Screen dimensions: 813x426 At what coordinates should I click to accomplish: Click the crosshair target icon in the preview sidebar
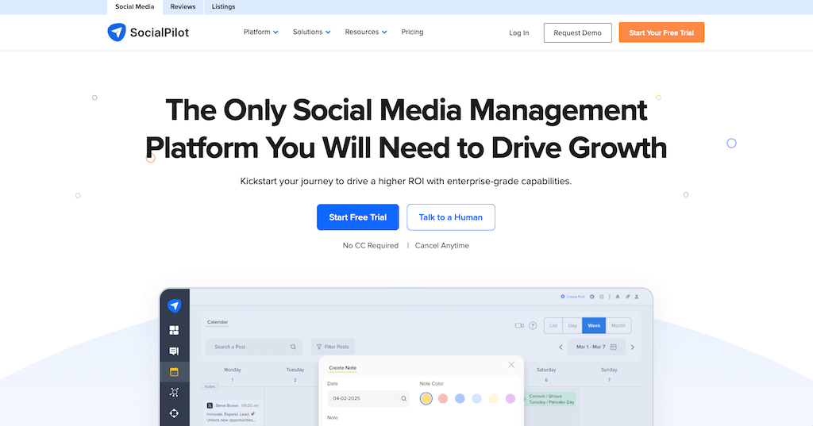[174, 413]
